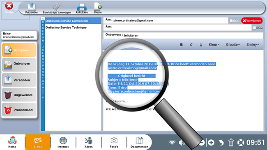Viewport: 267px width, 150px height.
Task: Click the zoom-in plus icon
Action: click(211, 143)
